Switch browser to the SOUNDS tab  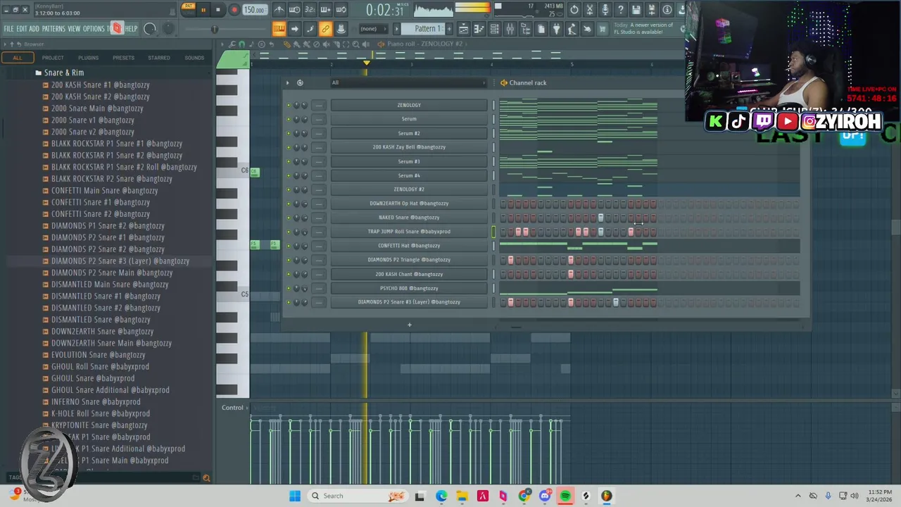pyautogui.click(x=194, y=58)
